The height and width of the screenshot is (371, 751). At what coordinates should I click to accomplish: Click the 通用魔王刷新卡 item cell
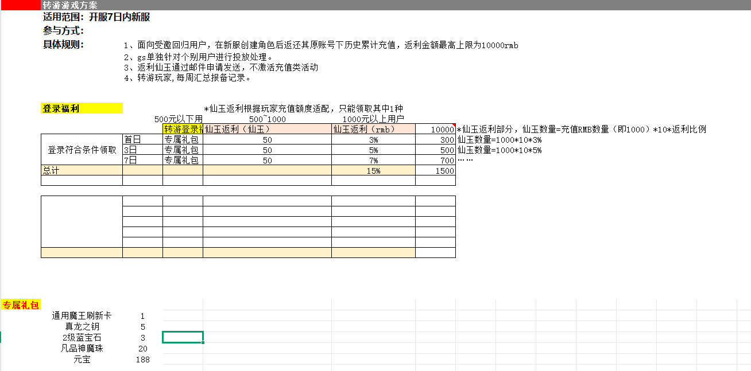(82, 315)
